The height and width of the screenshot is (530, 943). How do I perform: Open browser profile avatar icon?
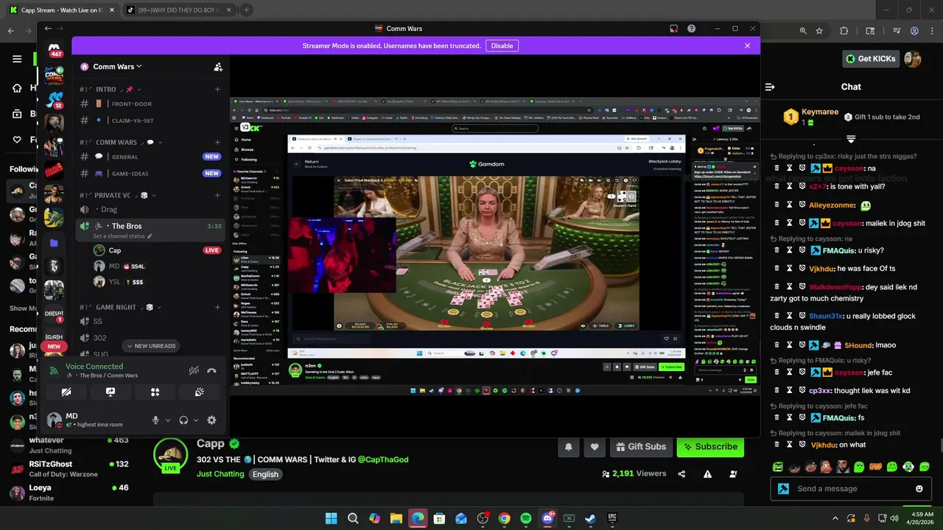click(914, 31)
